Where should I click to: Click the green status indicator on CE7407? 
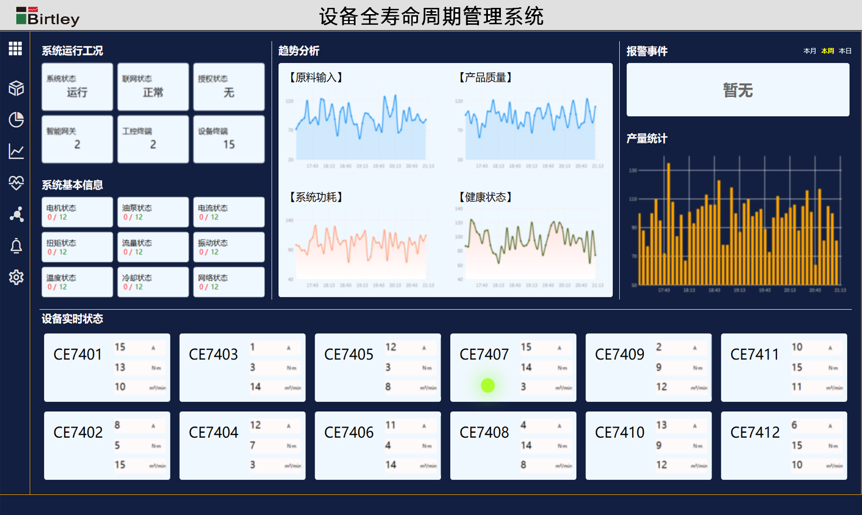[488, 385]
